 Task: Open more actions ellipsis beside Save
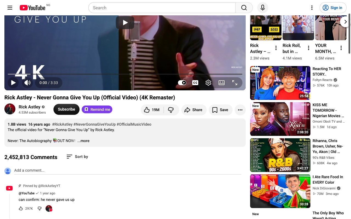(x=240, y=110)
